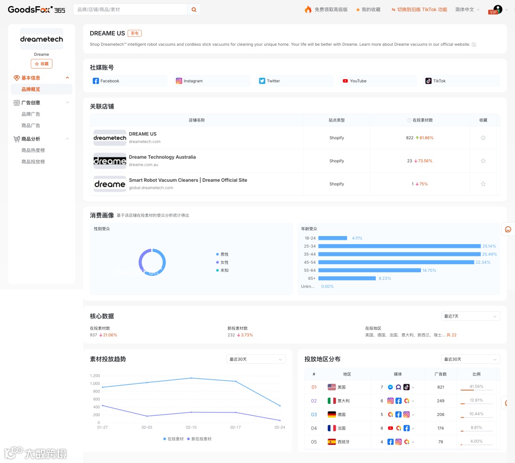515x463 pixels.
Task: Click the 25-34 age audience bar
Action: click(400, 246)
